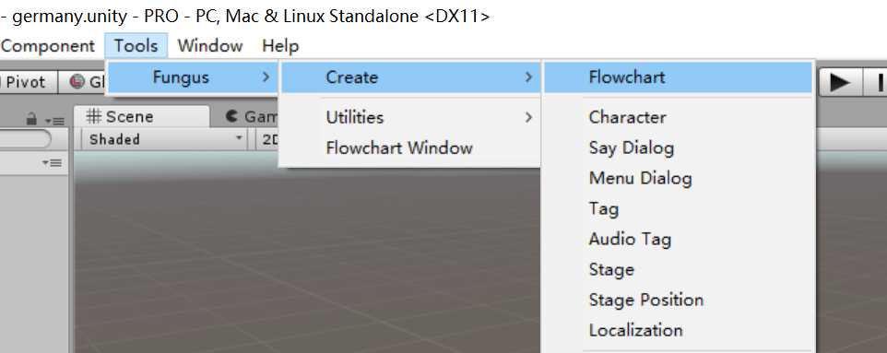Toggle the Global handle rotation button
887x353 pixels.
pos(84,82)
